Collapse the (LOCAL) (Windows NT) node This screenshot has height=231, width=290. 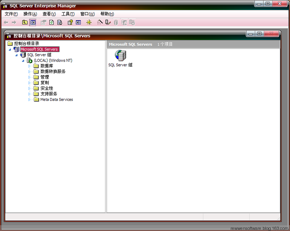(x=23, y=60)
